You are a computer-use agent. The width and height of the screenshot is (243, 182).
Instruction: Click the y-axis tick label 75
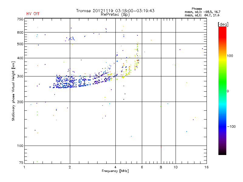(21, 163)
